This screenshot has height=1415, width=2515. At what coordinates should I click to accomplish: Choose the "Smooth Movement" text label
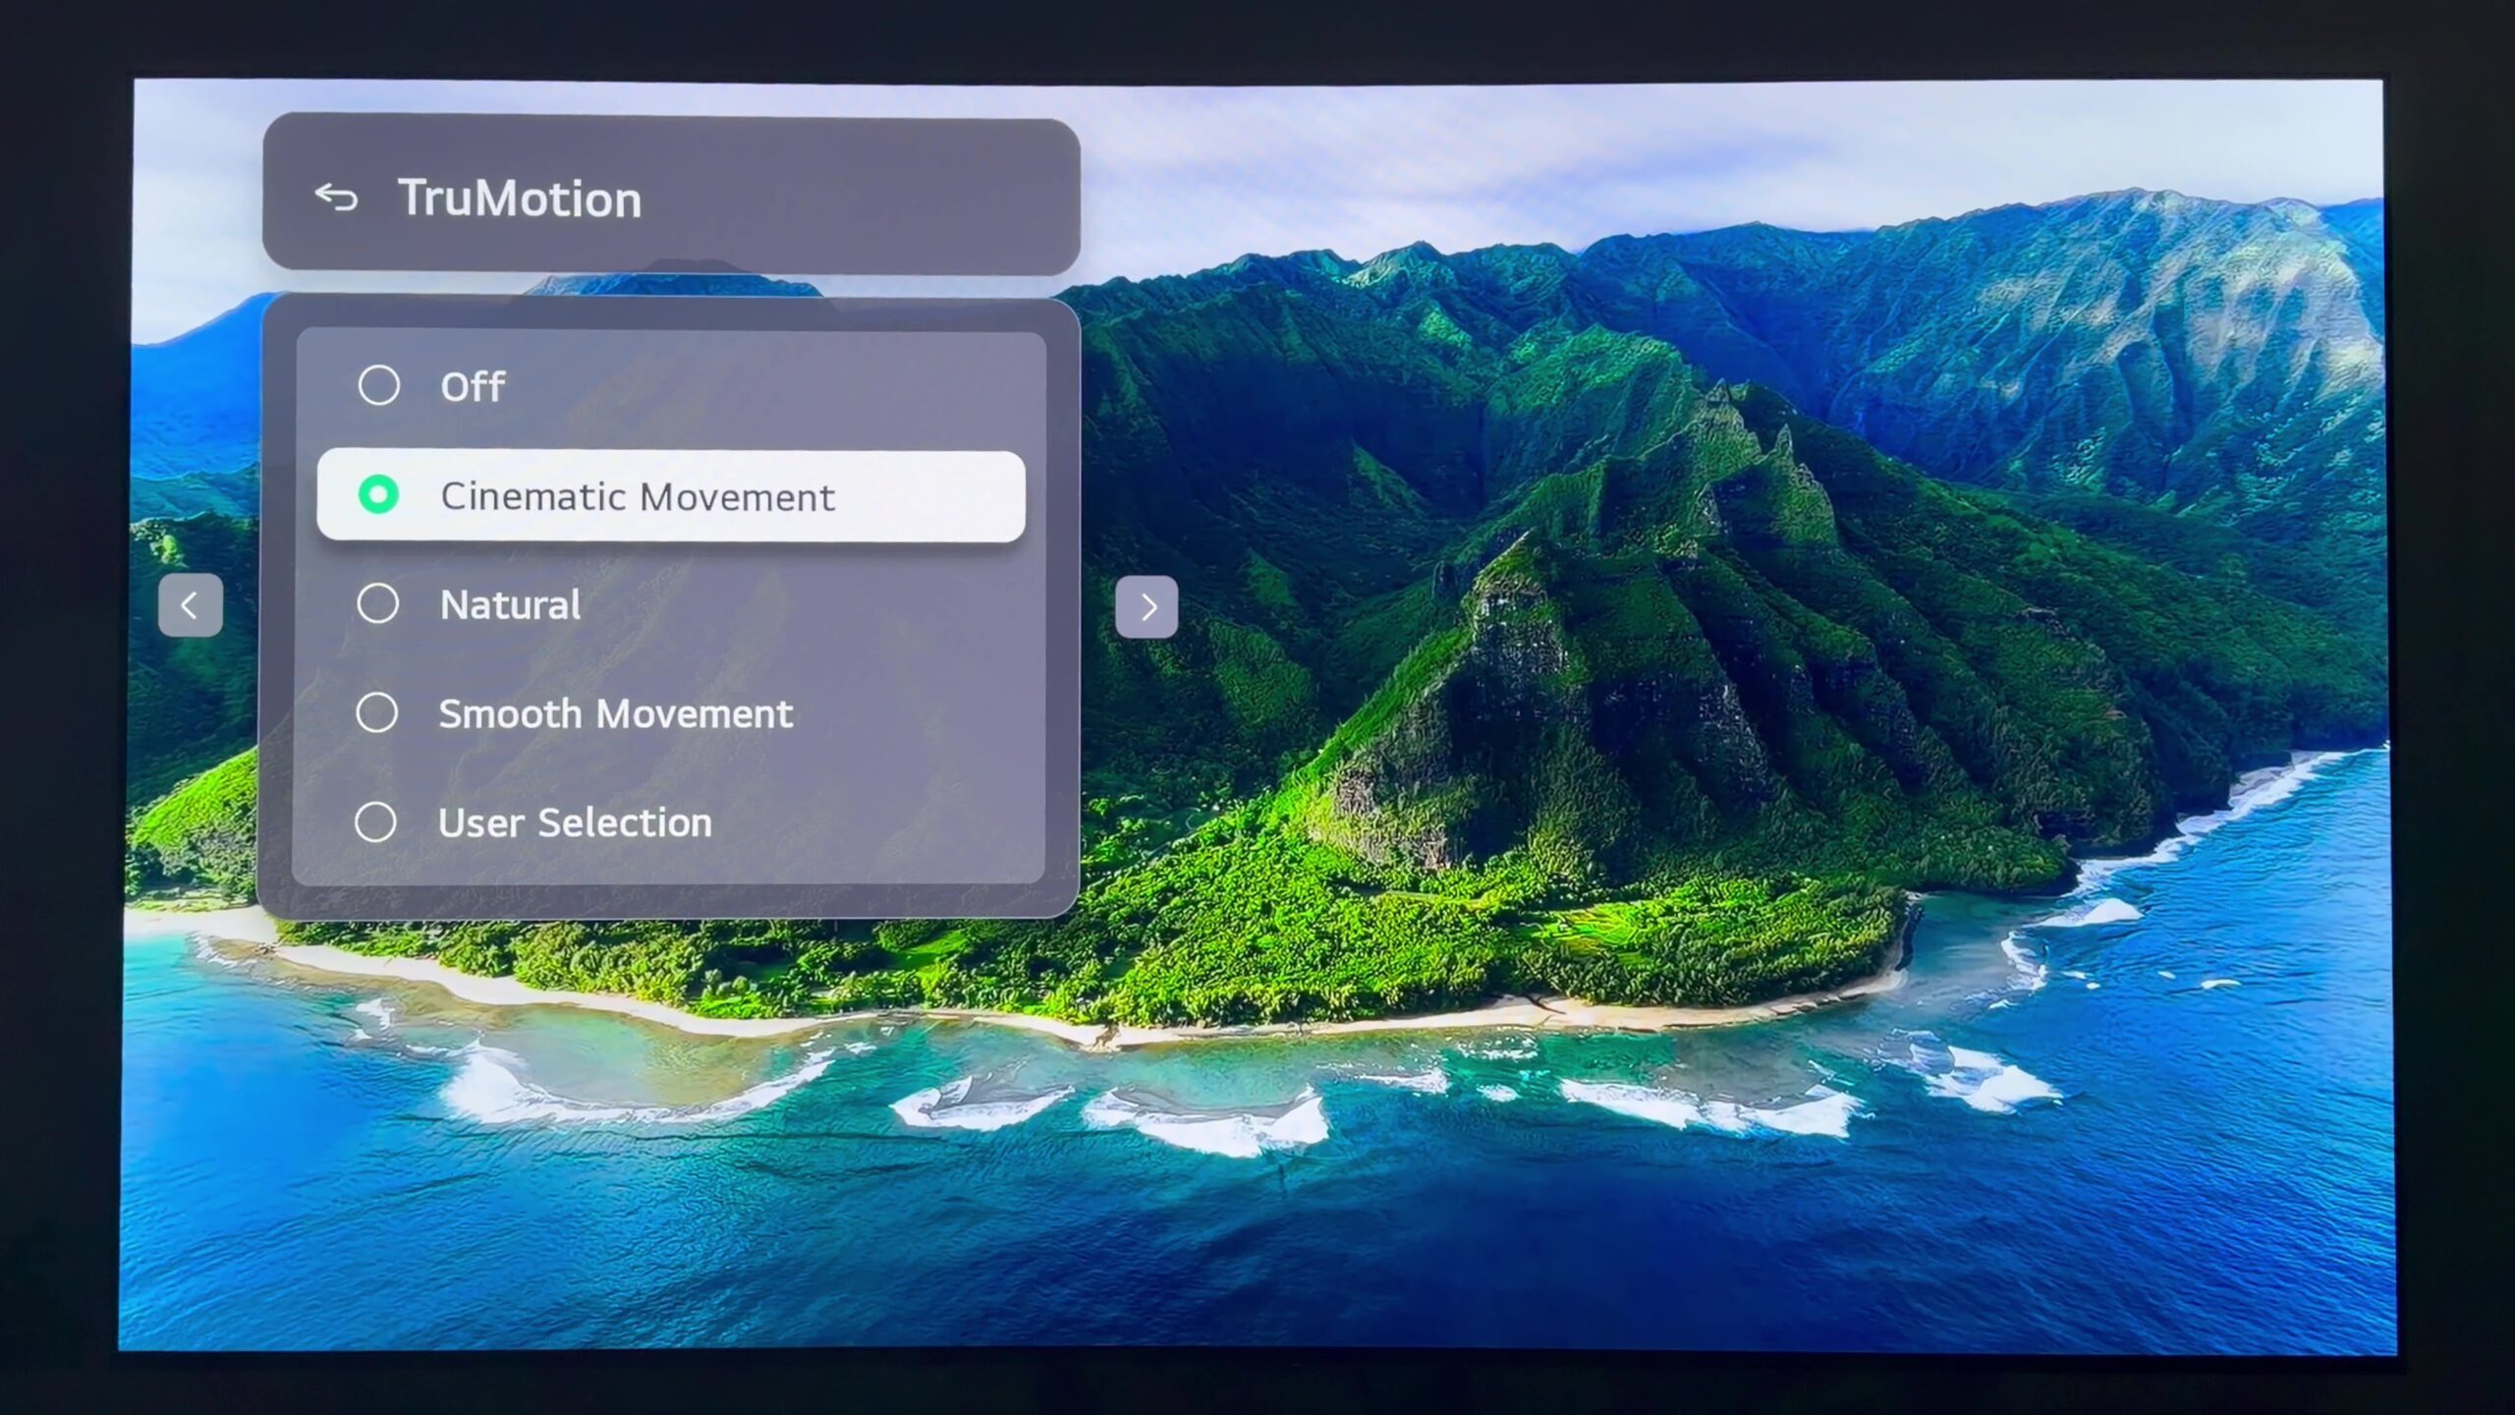tap(615, 713)
